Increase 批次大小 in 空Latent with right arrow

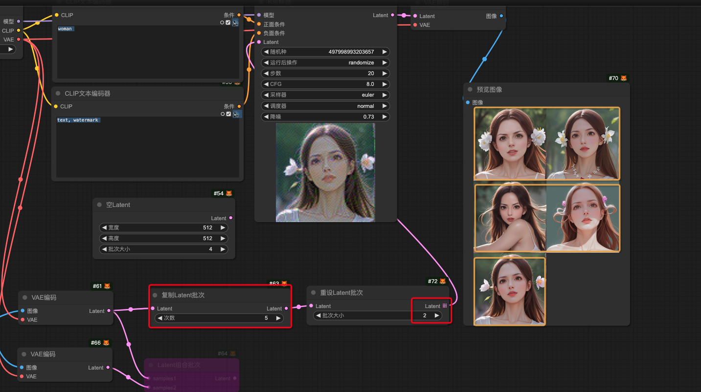223,249
